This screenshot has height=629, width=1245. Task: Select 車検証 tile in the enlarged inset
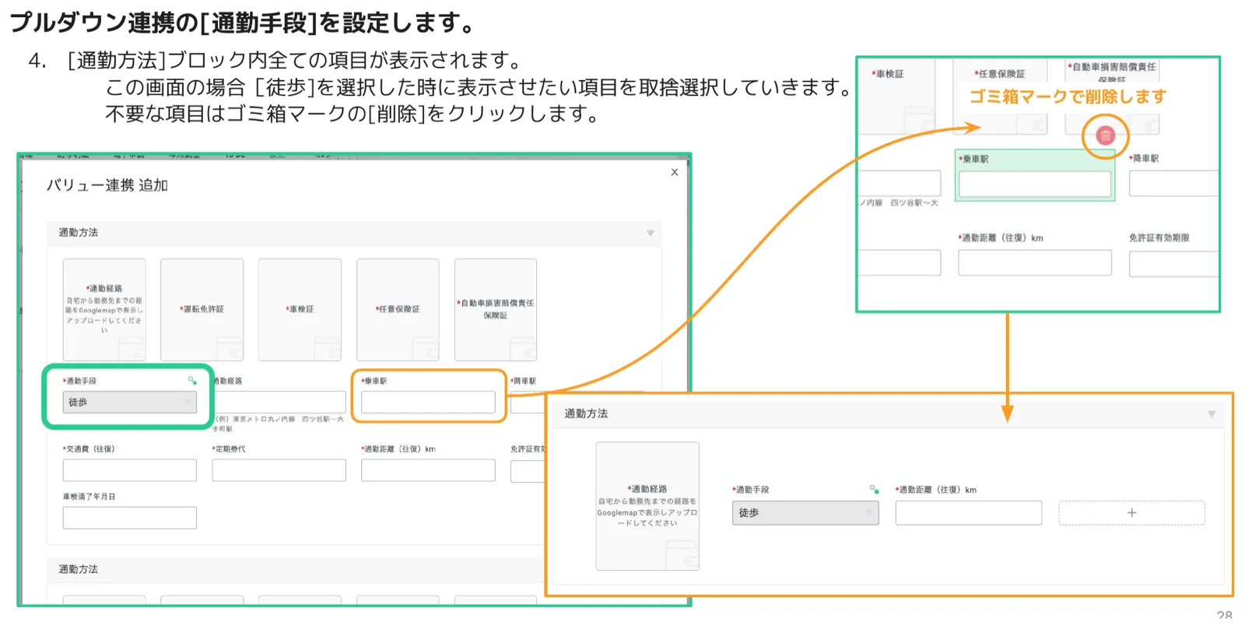(896, 97)
